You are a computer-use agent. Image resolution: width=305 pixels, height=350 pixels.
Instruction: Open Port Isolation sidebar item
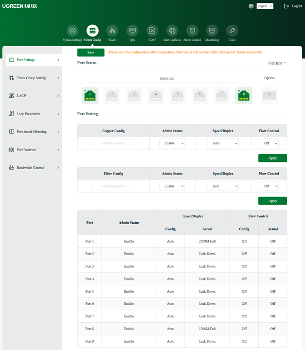point(34,150)
